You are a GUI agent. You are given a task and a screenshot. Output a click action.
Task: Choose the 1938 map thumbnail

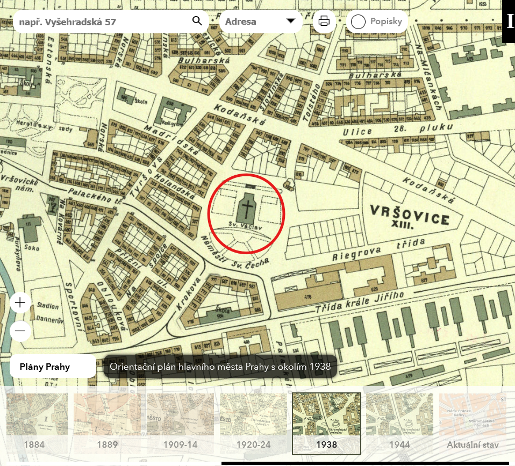click(x=326, y=422)
